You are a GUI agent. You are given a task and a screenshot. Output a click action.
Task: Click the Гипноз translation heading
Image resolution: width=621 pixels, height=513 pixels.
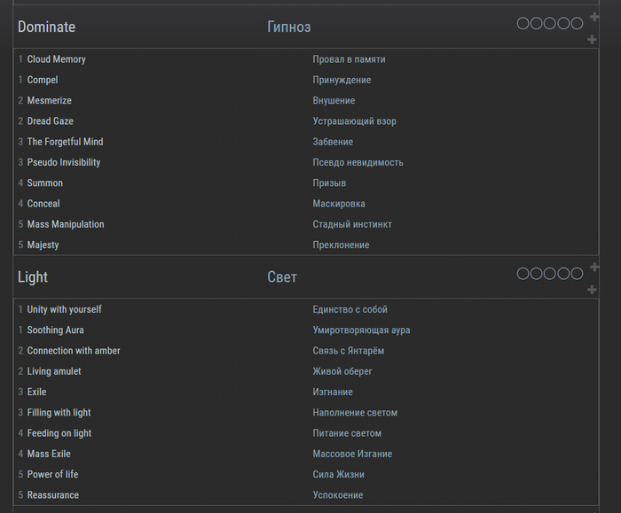click(x=288, y=27)
